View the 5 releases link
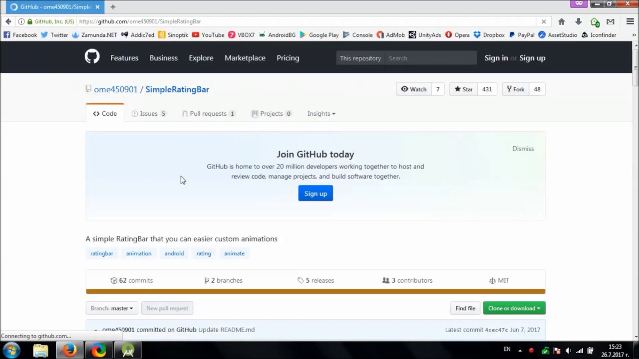The image size is (639, 359). point(316,280)
